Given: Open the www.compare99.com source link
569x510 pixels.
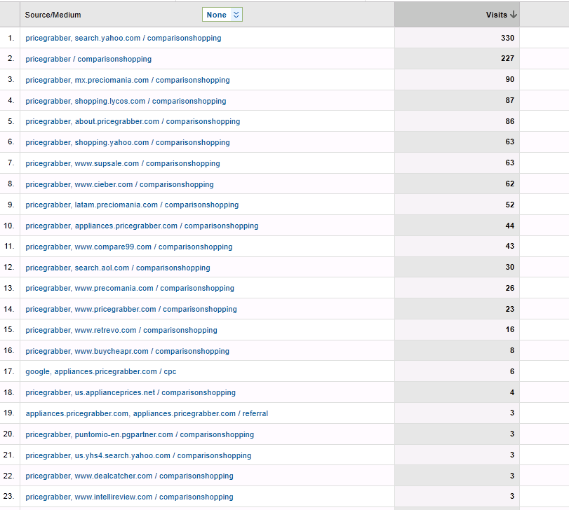Looking at the screenshot, I should coord(129,247).
